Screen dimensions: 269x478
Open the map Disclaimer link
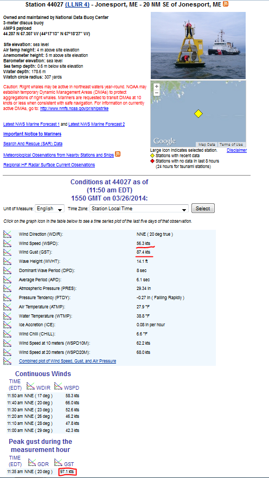tap(236, 150)
